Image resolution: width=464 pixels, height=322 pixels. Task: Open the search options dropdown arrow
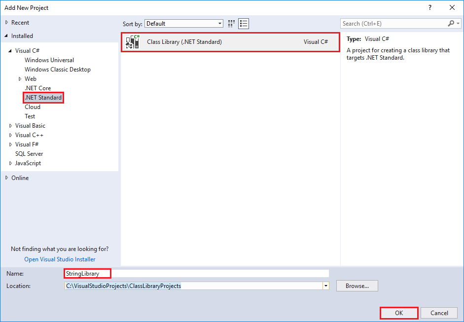(458, 23)
